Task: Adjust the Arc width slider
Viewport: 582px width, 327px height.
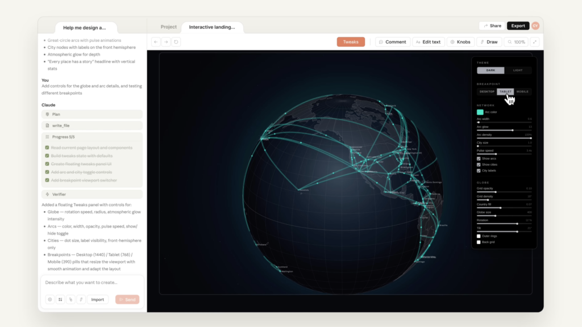Action: (504, 122)
